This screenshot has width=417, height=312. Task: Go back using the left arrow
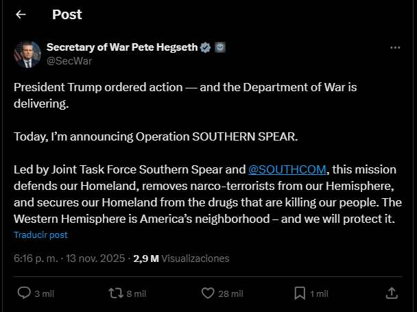(21, 14)
